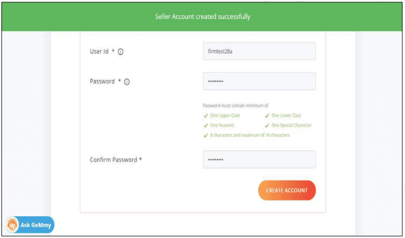The height and width of the screenshot is (238, 405).
Task: Click the GeMmy mascot avatar icon
Action: (13, 225)
